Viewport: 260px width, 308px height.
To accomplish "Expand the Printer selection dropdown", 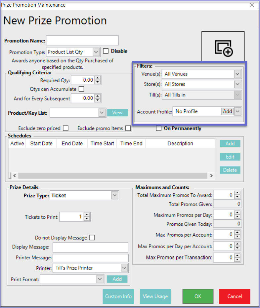I will [124, 268].
